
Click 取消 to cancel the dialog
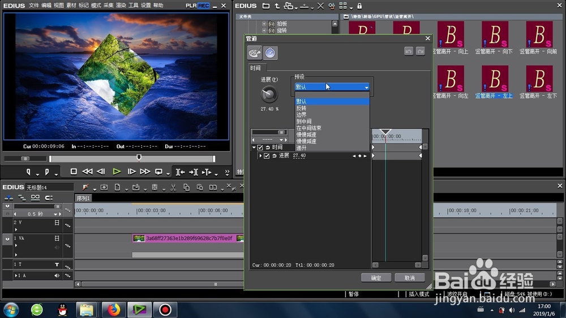tap(409, 278)
